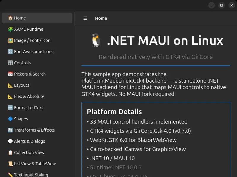This screenshot has width=237, height=177.
Task: Click the ListView & TableView list icon
Action: tap(9, 164)
